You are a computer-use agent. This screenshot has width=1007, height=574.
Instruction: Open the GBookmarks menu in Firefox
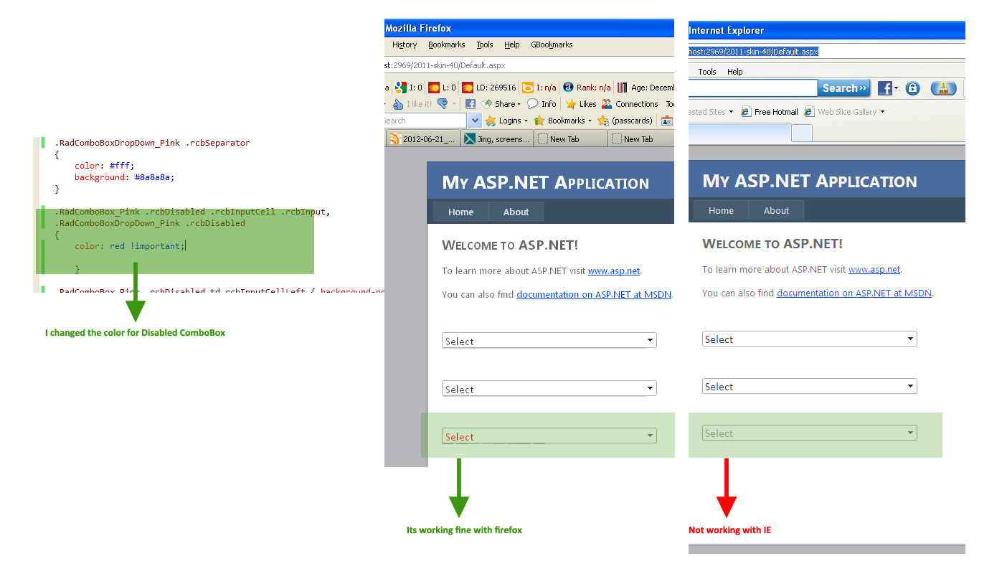552,44
